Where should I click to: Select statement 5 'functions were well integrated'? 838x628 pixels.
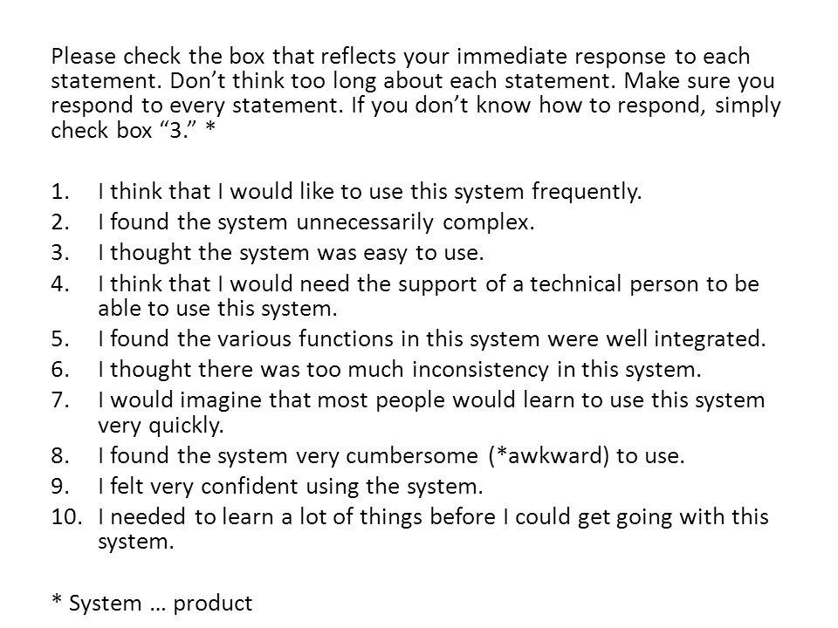click(432, 339)
